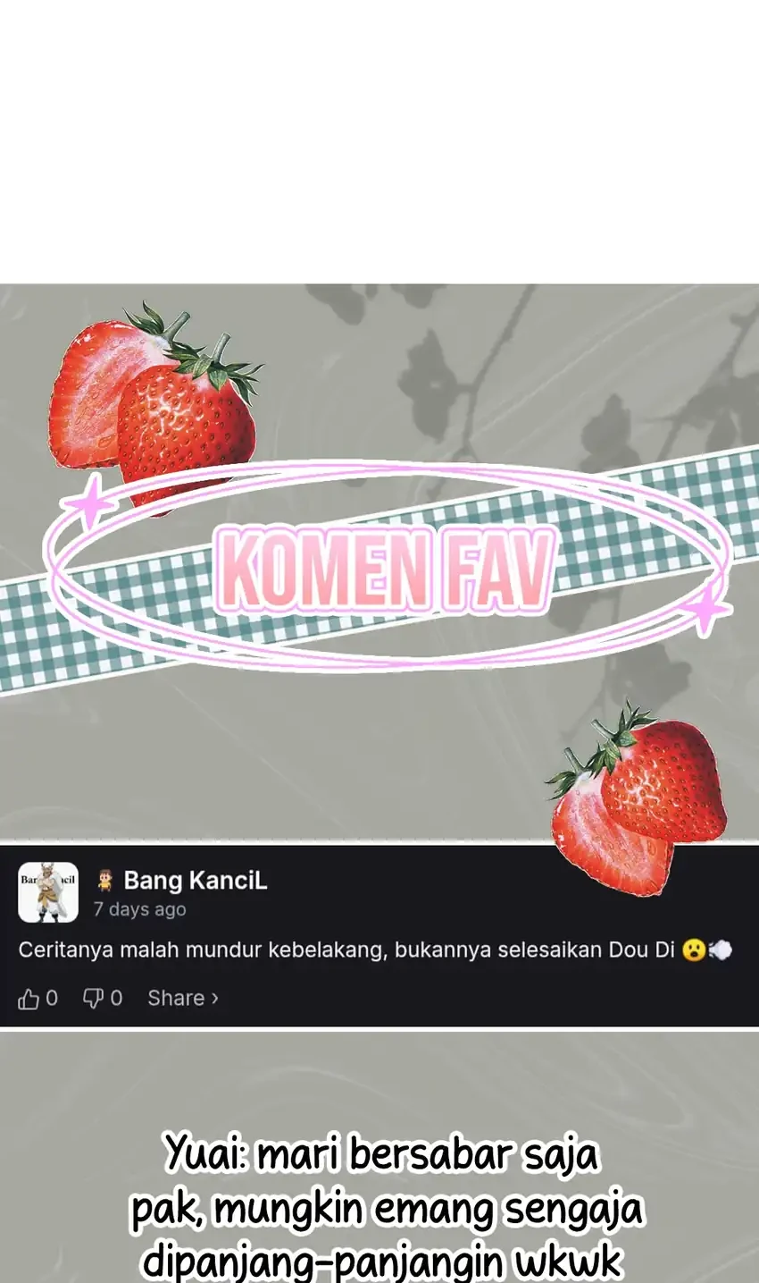
Task: Click the like count number
Action: point(52,999)
